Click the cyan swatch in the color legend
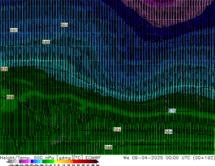 click(x=41, y=161)
